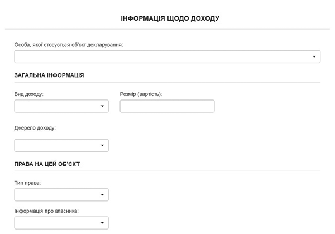The width and height of the screenshot is (335, 234).
Task: Click the 'ПРАВА НА ЦЕЙ ОБ'ЄКТ' section heading
Action: 47,164
